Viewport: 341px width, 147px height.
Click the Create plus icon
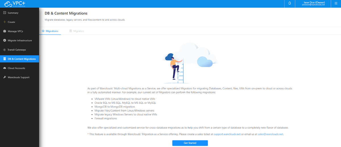tap(5, 22)
